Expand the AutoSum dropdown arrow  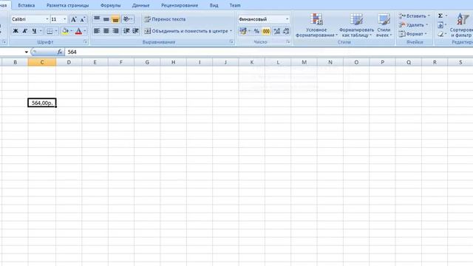coord(446,16)
